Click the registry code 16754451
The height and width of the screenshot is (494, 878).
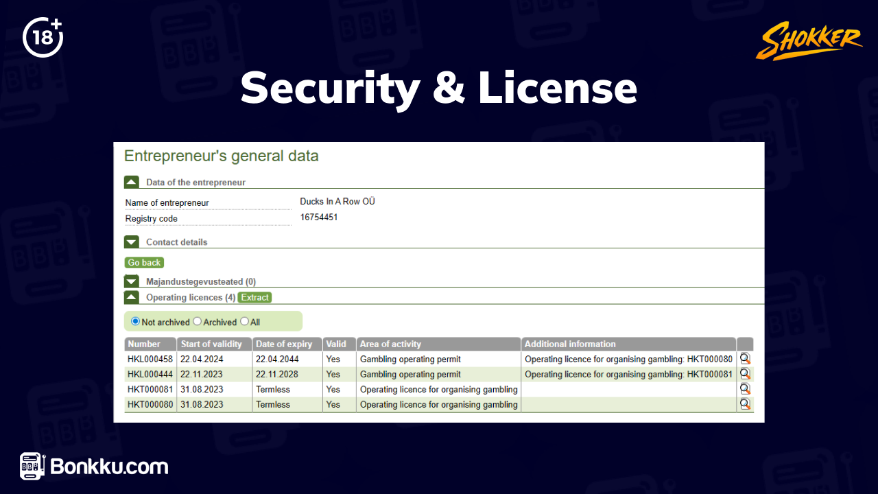point(319,217)
